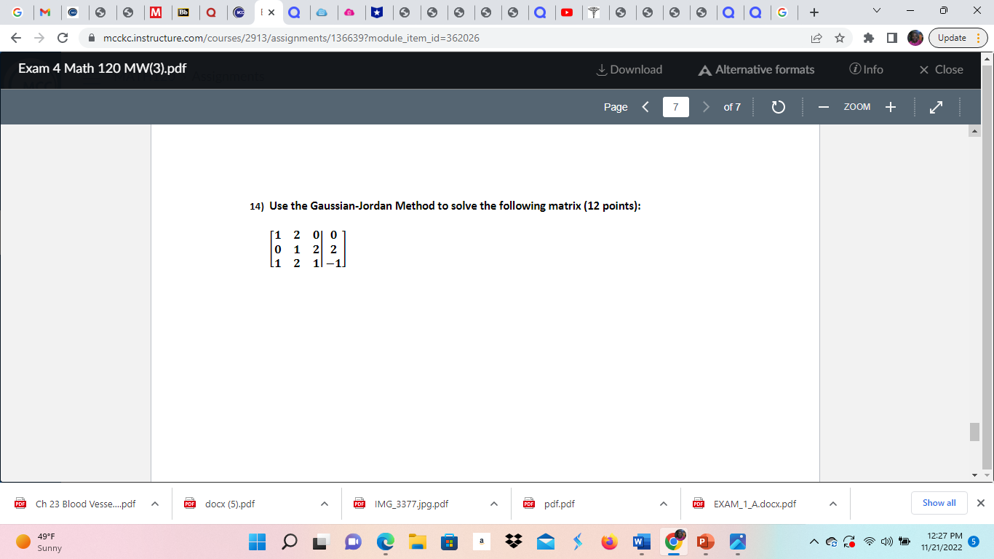This screenshot has width=994, height=559.
Task: Launch Firefox from the taskbar
Action: 609,542
